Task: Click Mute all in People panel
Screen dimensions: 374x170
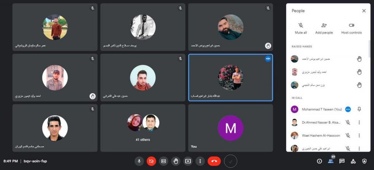Action: 301,28
